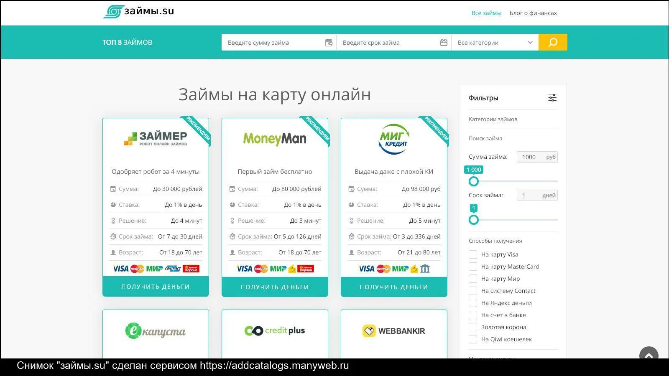The height and width of the screenshot is (376, 669).
Task: Click the От 21 до 80 лет value
Action: click(419, 252)
